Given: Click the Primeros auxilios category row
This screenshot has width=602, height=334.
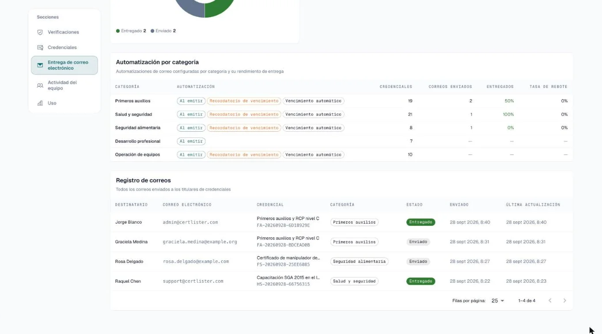Looking at the screenshot, I should tap(341, 101).
